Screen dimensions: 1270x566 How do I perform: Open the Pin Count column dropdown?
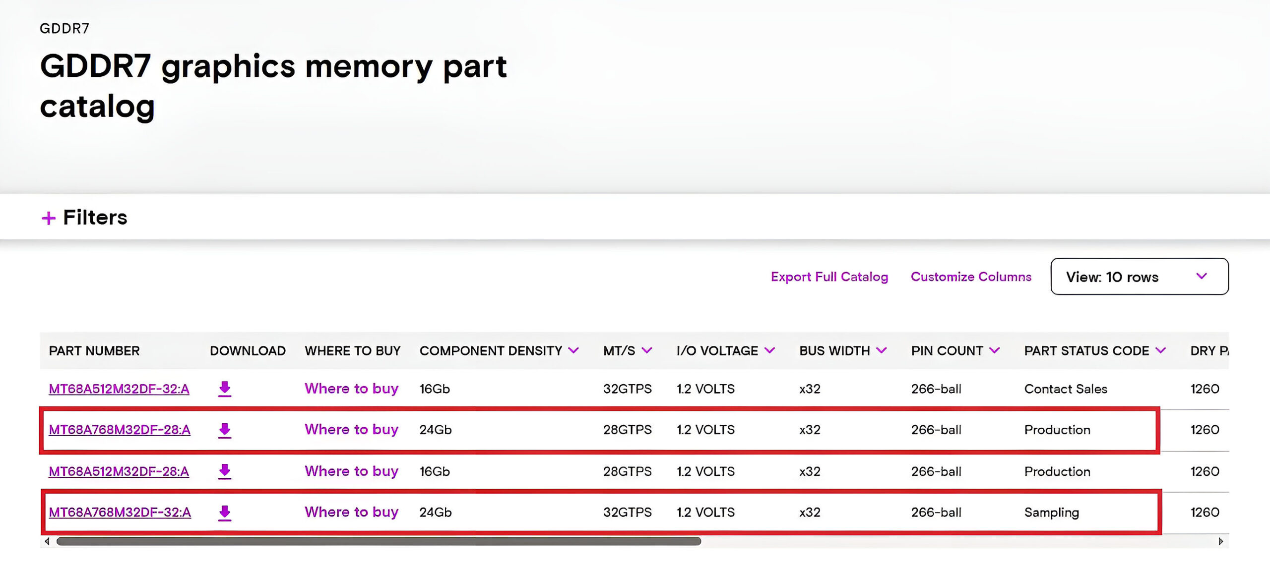[995, 350]
